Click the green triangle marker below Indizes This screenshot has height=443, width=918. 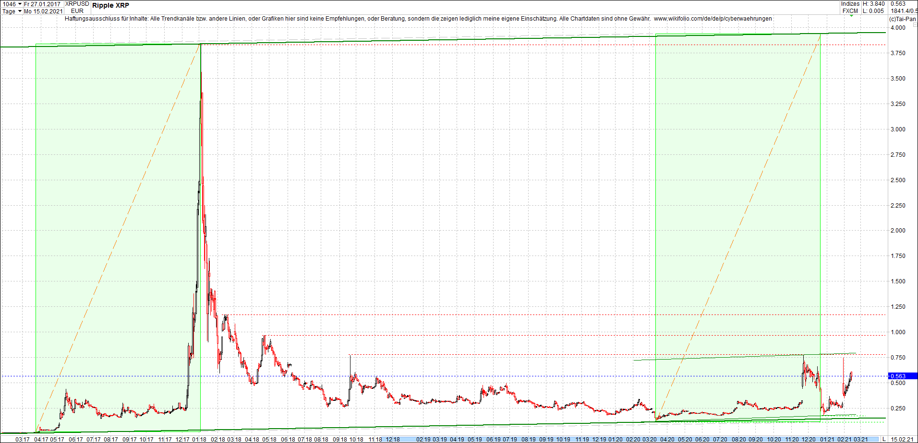click(x=852, y=15)
